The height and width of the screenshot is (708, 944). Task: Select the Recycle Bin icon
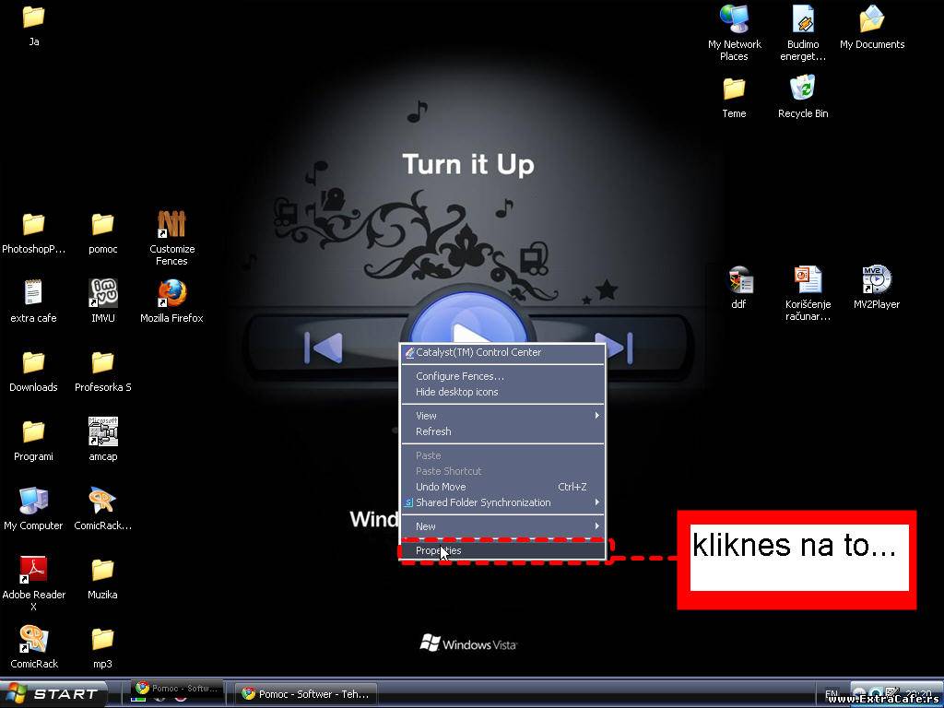tap(802, 89)
